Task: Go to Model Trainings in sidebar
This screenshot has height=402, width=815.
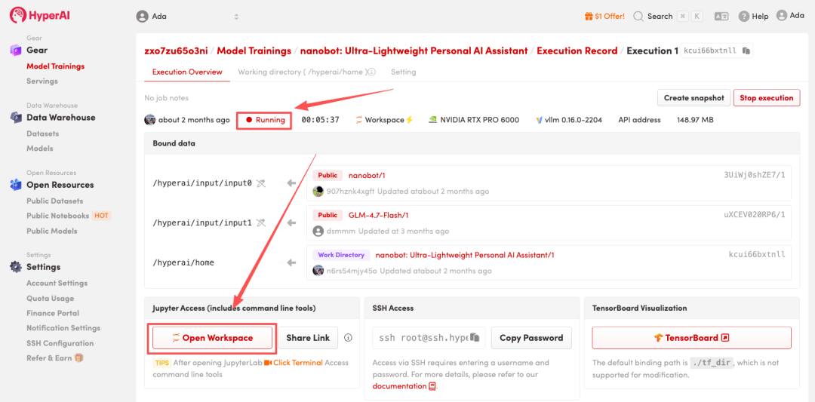Action: pos(56,66)
